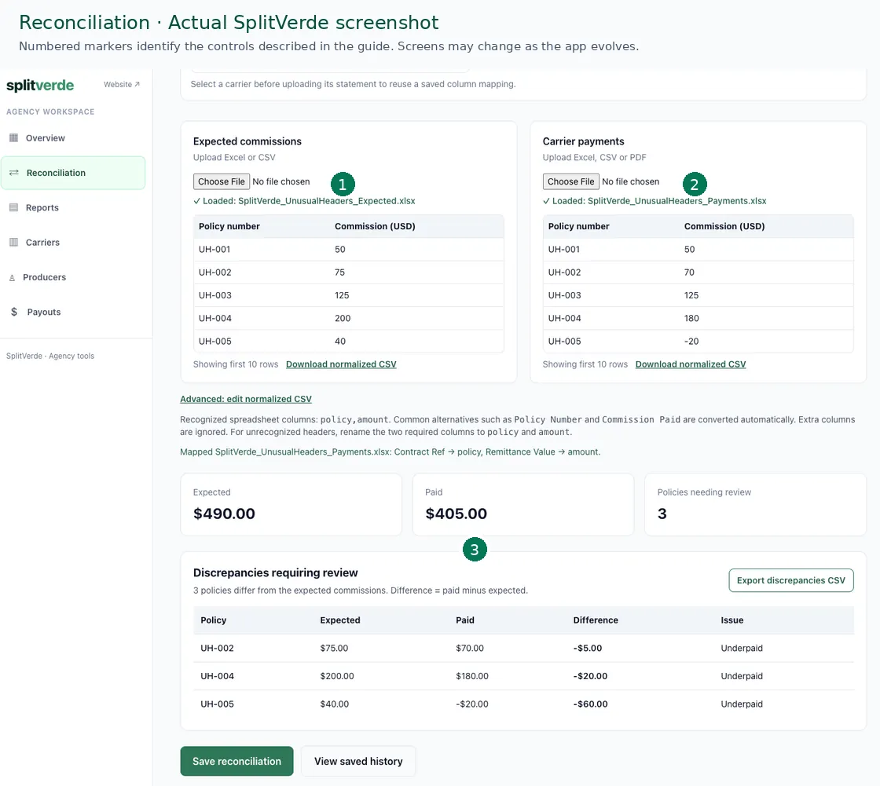Download normalized CSV for Expected commissions
Screen dimensions: 880x786
coord(341,364)
